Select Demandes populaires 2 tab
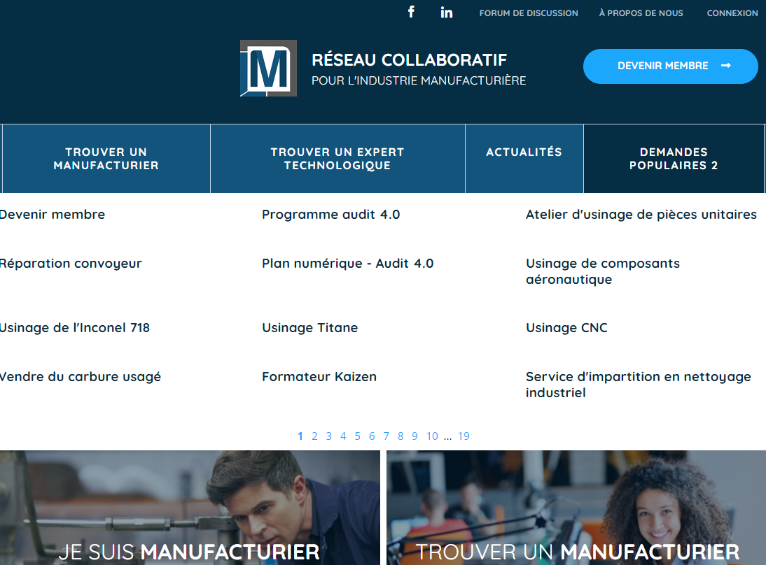This screenshot has height=565, width=766. pos(674,159)
